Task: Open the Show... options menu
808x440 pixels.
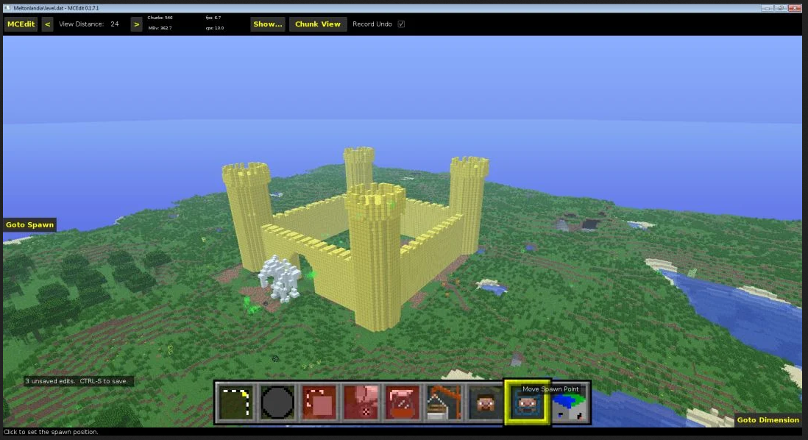Action: (x=267, y=24)
